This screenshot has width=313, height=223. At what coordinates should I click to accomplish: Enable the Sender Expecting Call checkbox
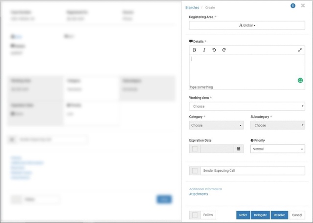pyautogui.click(x=195, y=171)
